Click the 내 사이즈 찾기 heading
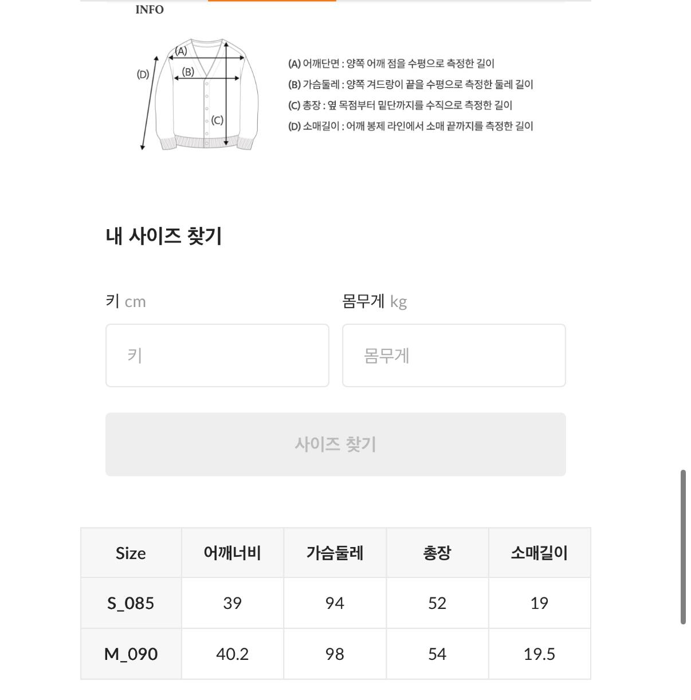 coord(164,236)
